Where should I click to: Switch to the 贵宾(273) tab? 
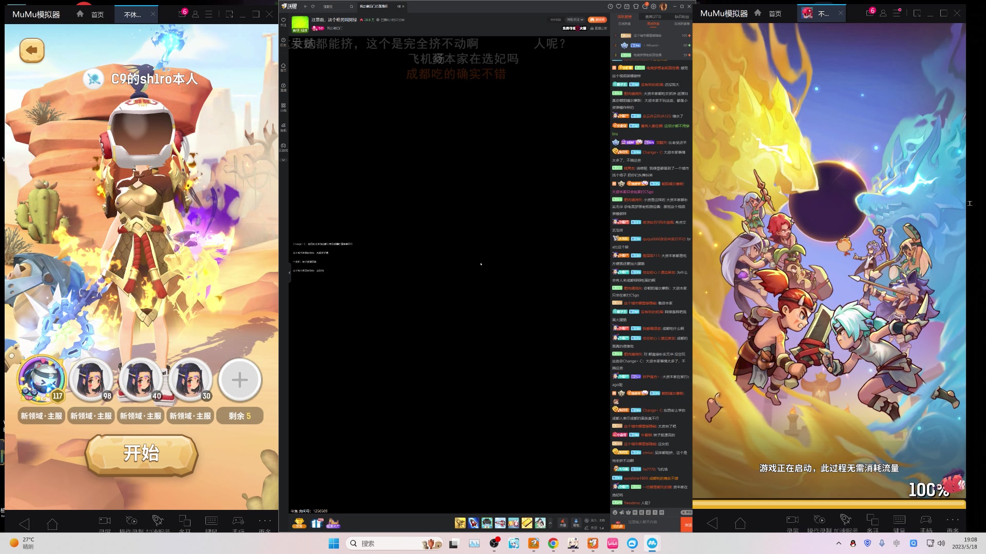click(x=653, y=17)
